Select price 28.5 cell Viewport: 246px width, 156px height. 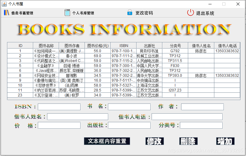[x=97, y=90]
